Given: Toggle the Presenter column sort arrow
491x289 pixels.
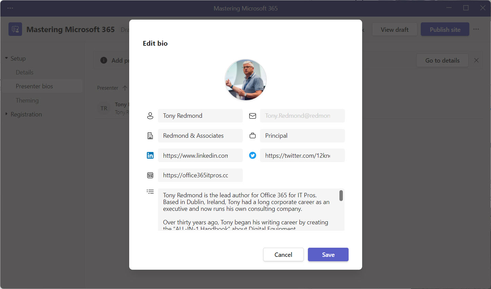Looking at the screenshot, I should [x=125, y=88].
